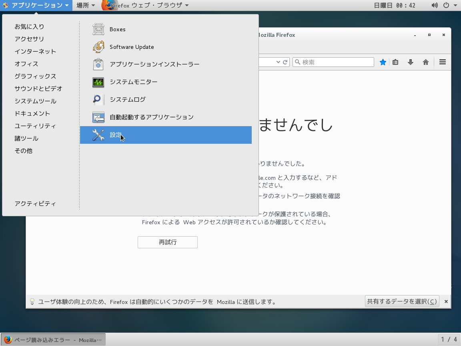Screen dimensions: 461x346
Task: Open Firefox downloads arrow
Action: point(411,62)
